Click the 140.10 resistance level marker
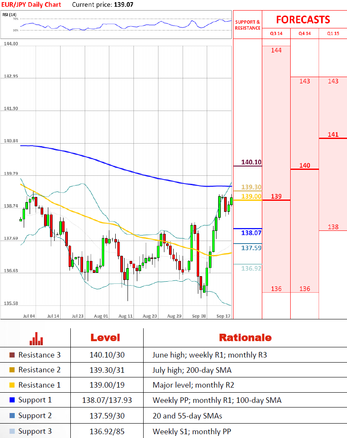 pyautogui.click(x=251, y=162)
